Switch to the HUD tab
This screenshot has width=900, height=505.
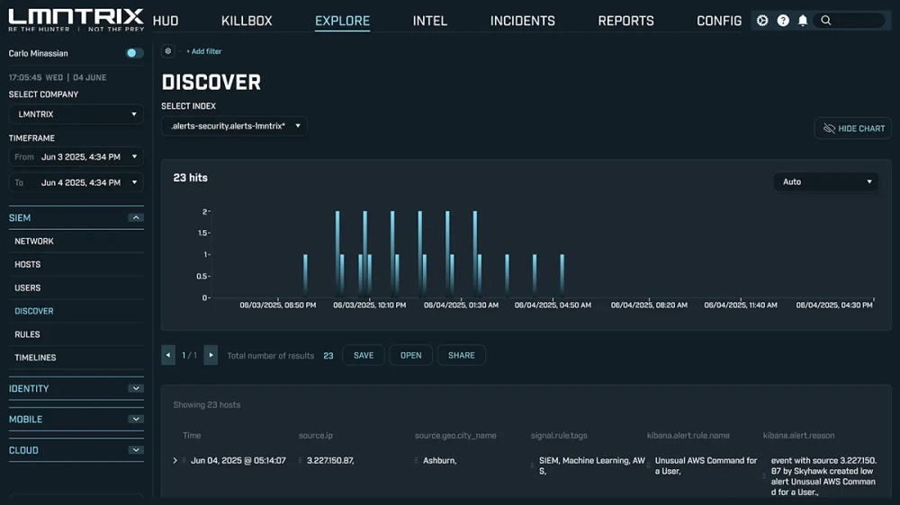tap(166, 22)
